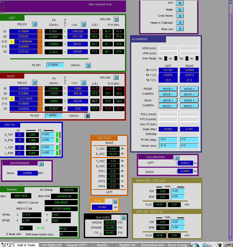This screenshot has height=247, width=233.
Task: Open RIGHT spectrometer current I(A) display
Action: point(84,83)
